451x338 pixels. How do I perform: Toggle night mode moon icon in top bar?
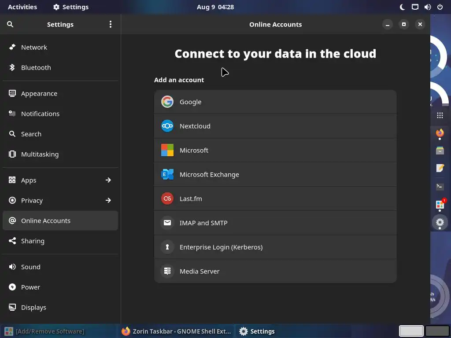pyautogui.click(x=402, y=7)
